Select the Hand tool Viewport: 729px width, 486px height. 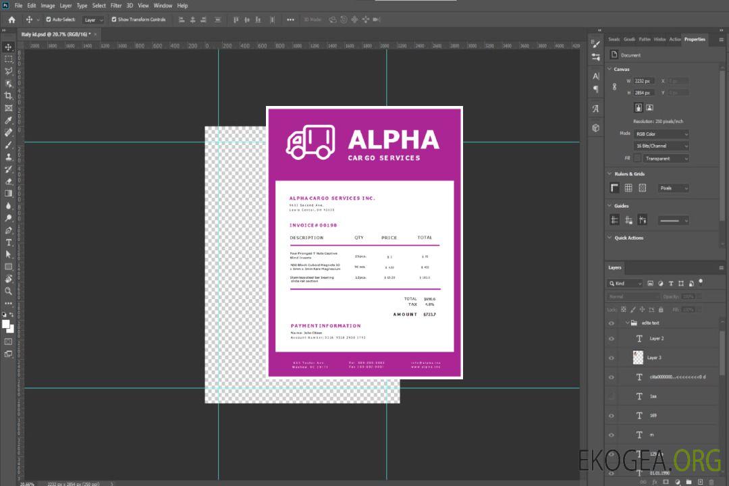click(x=8, y=279)
